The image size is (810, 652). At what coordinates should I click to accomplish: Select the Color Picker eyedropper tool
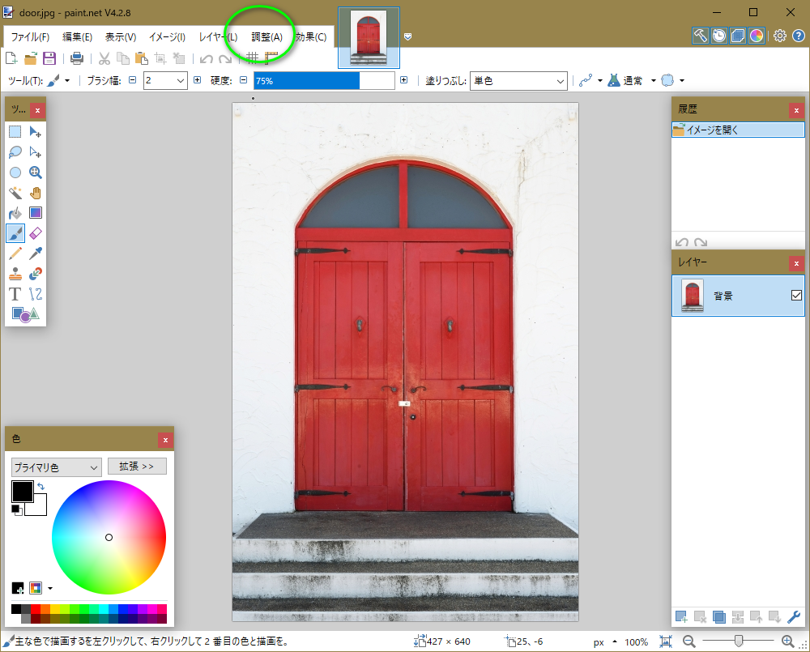coord(36,254)
